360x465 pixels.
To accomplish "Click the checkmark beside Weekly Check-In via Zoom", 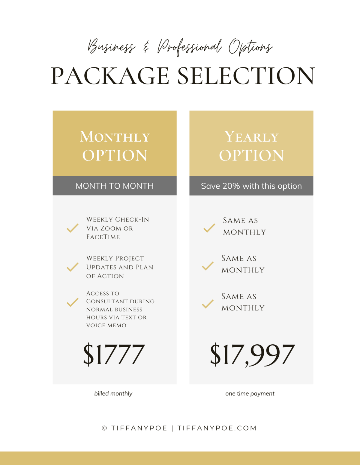I will click(x=73, y=228).
